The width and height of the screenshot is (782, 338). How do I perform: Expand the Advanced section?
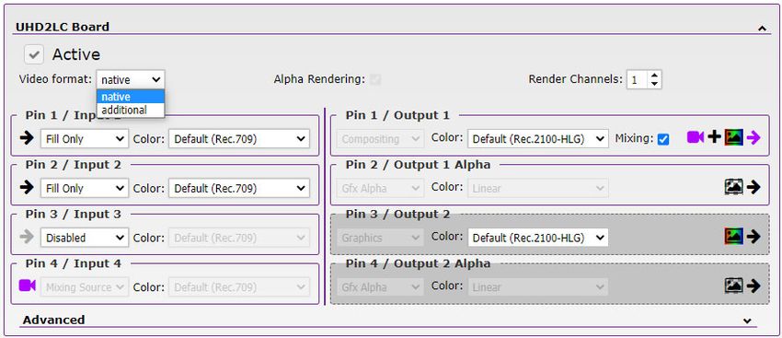pyautogui.click(x=747, y=321)
